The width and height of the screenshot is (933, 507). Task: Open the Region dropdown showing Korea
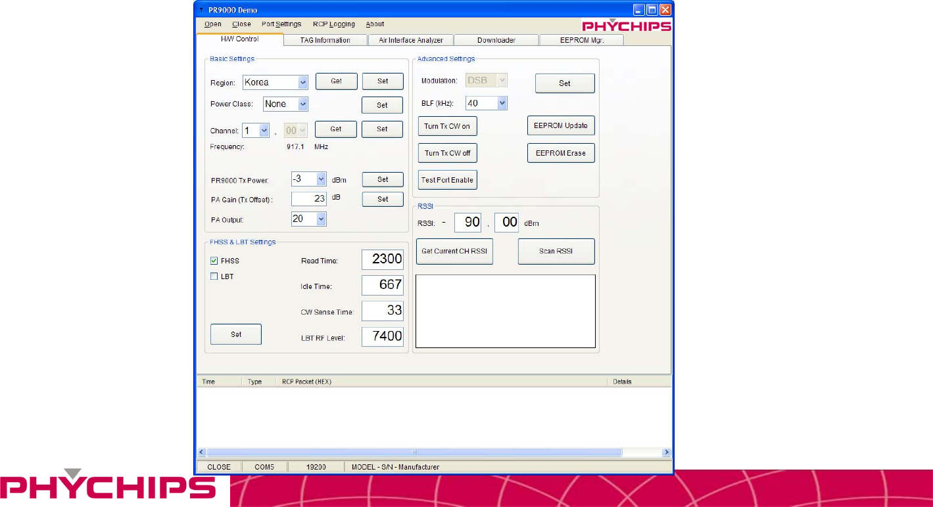click(302, 83)
